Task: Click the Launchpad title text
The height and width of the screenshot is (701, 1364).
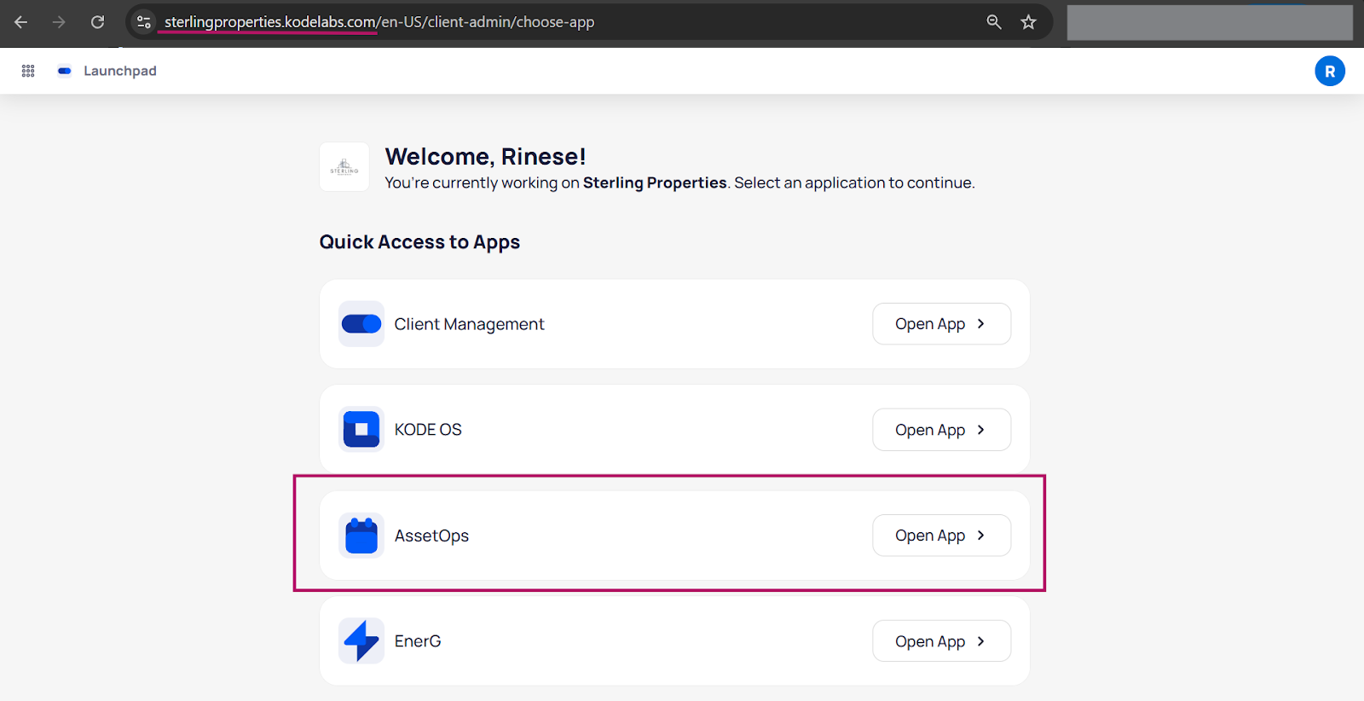Action: (120, 71)
